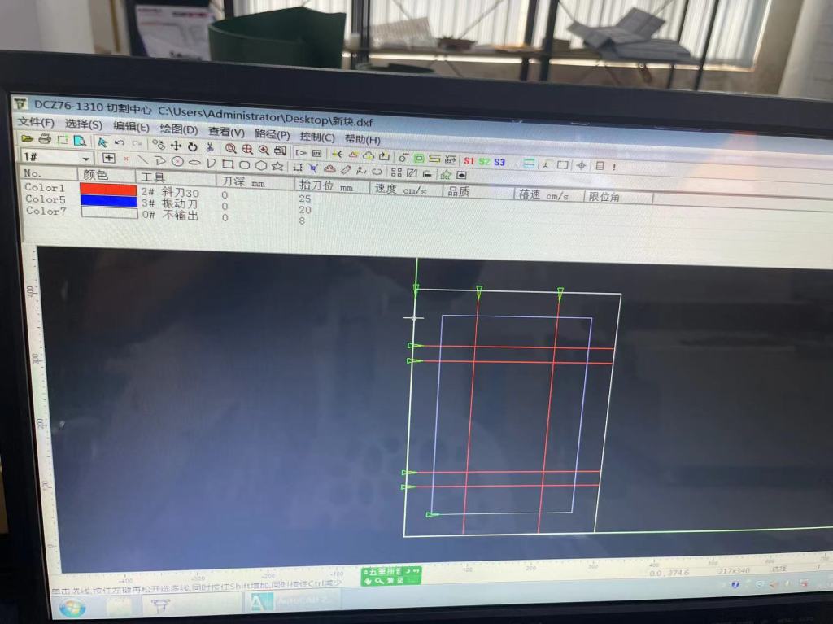
Task: Select the arrow pointer selection tool
Action: point(102,142)
